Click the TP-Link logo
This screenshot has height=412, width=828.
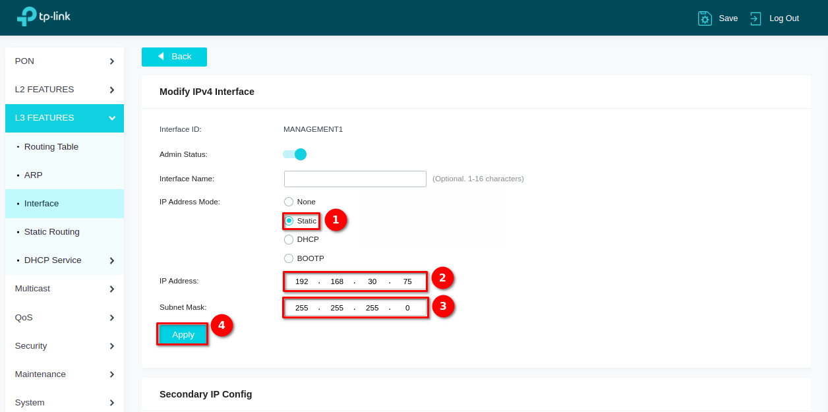click(44, 16)
